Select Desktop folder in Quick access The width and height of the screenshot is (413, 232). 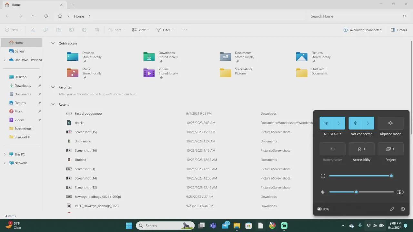(85, 57)
